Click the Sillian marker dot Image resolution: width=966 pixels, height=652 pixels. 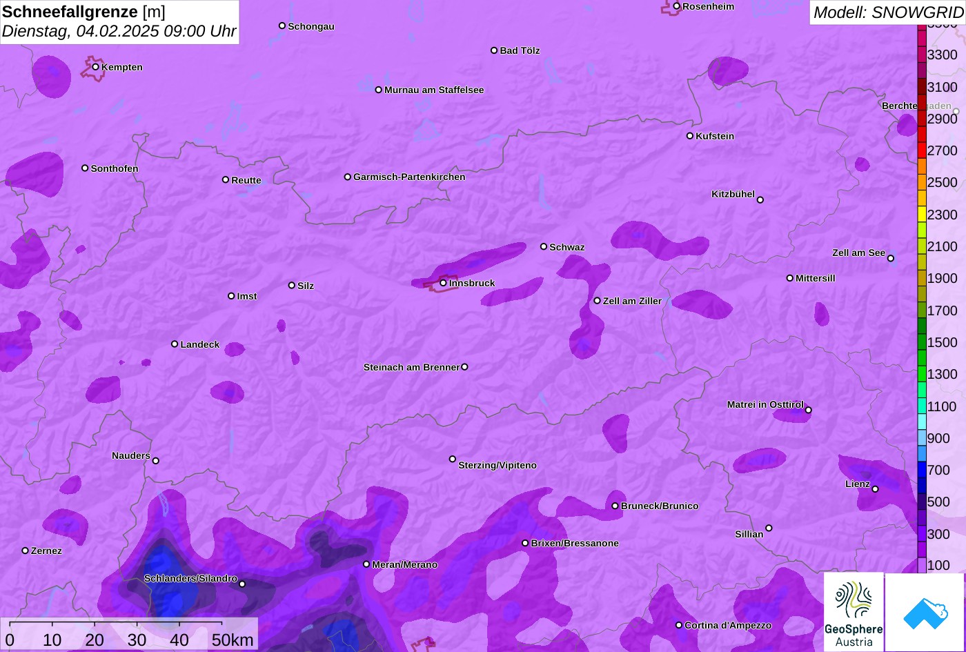(x=769, y=528)
